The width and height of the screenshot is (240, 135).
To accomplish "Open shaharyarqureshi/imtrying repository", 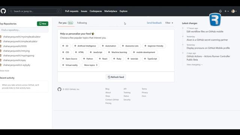I will tap(16, 51).
